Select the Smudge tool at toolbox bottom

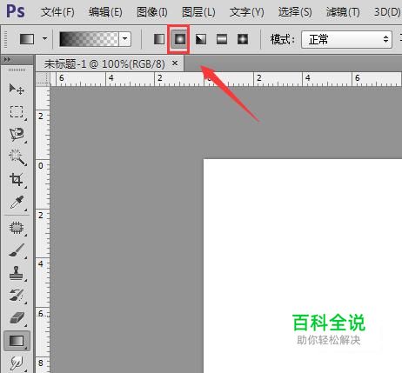pos(17,363)
